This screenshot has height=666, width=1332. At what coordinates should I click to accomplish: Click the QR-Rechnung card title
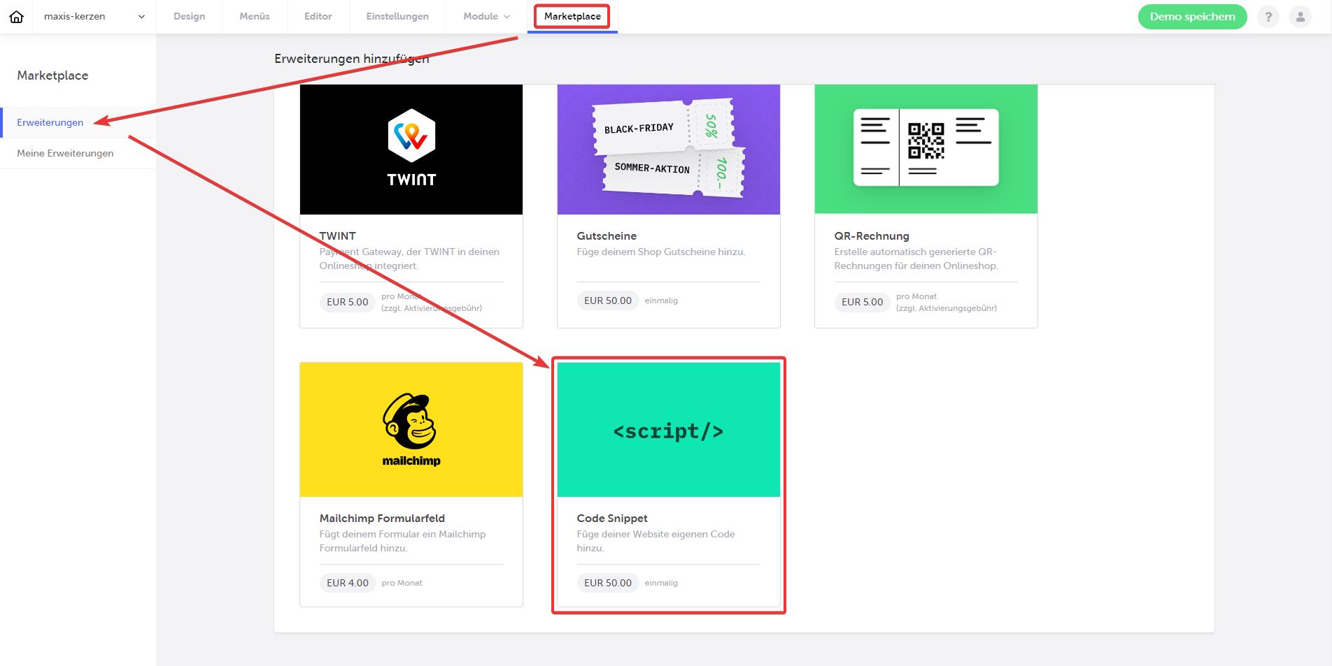click(871, 236)
